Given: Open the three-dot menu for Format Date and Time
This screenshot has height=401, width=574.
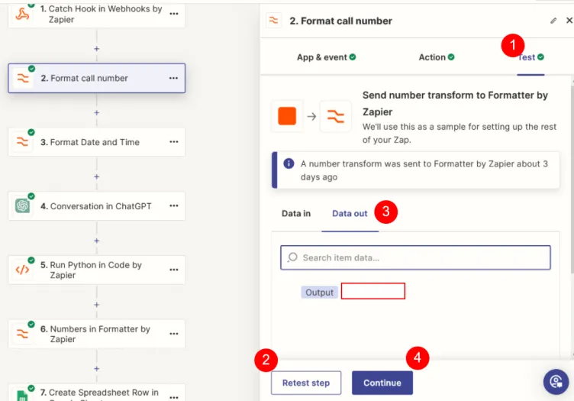Looking at the screenshot, I should pos(174,142).
